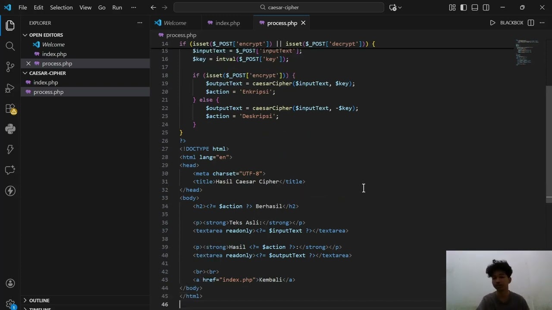Click the circled lightning bolt activity icon
Image resolution: width=552 pixels, height=310 pixels.
pos(10,191)
